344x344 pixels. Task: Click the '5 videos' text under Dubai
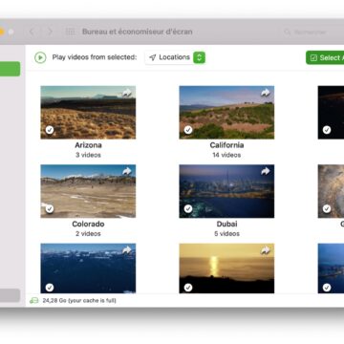[226, 234]
